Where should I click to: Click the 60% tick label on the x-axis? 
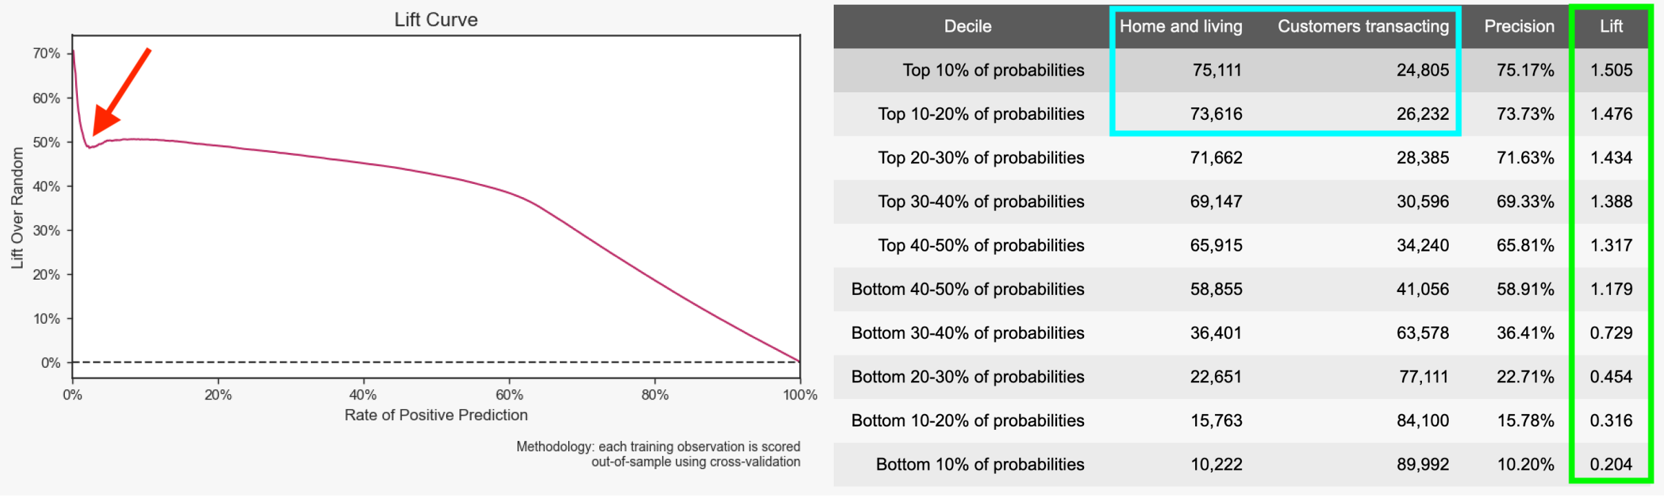click(509, 395)
